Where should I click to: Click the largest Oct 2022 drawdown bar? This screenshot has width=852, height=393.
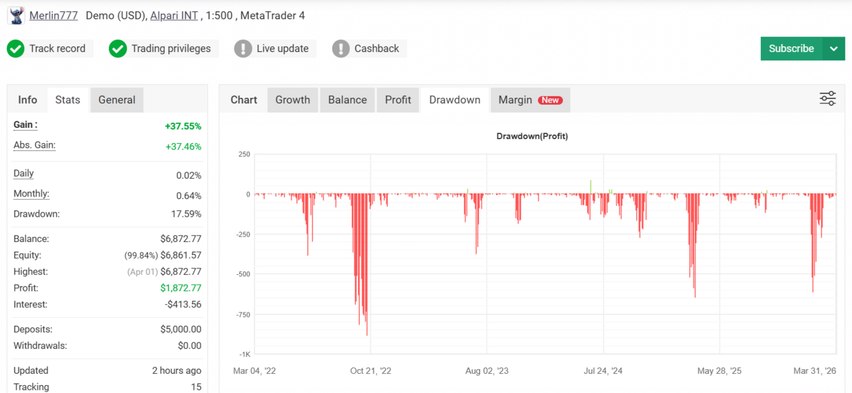click(x=367, y=264)
